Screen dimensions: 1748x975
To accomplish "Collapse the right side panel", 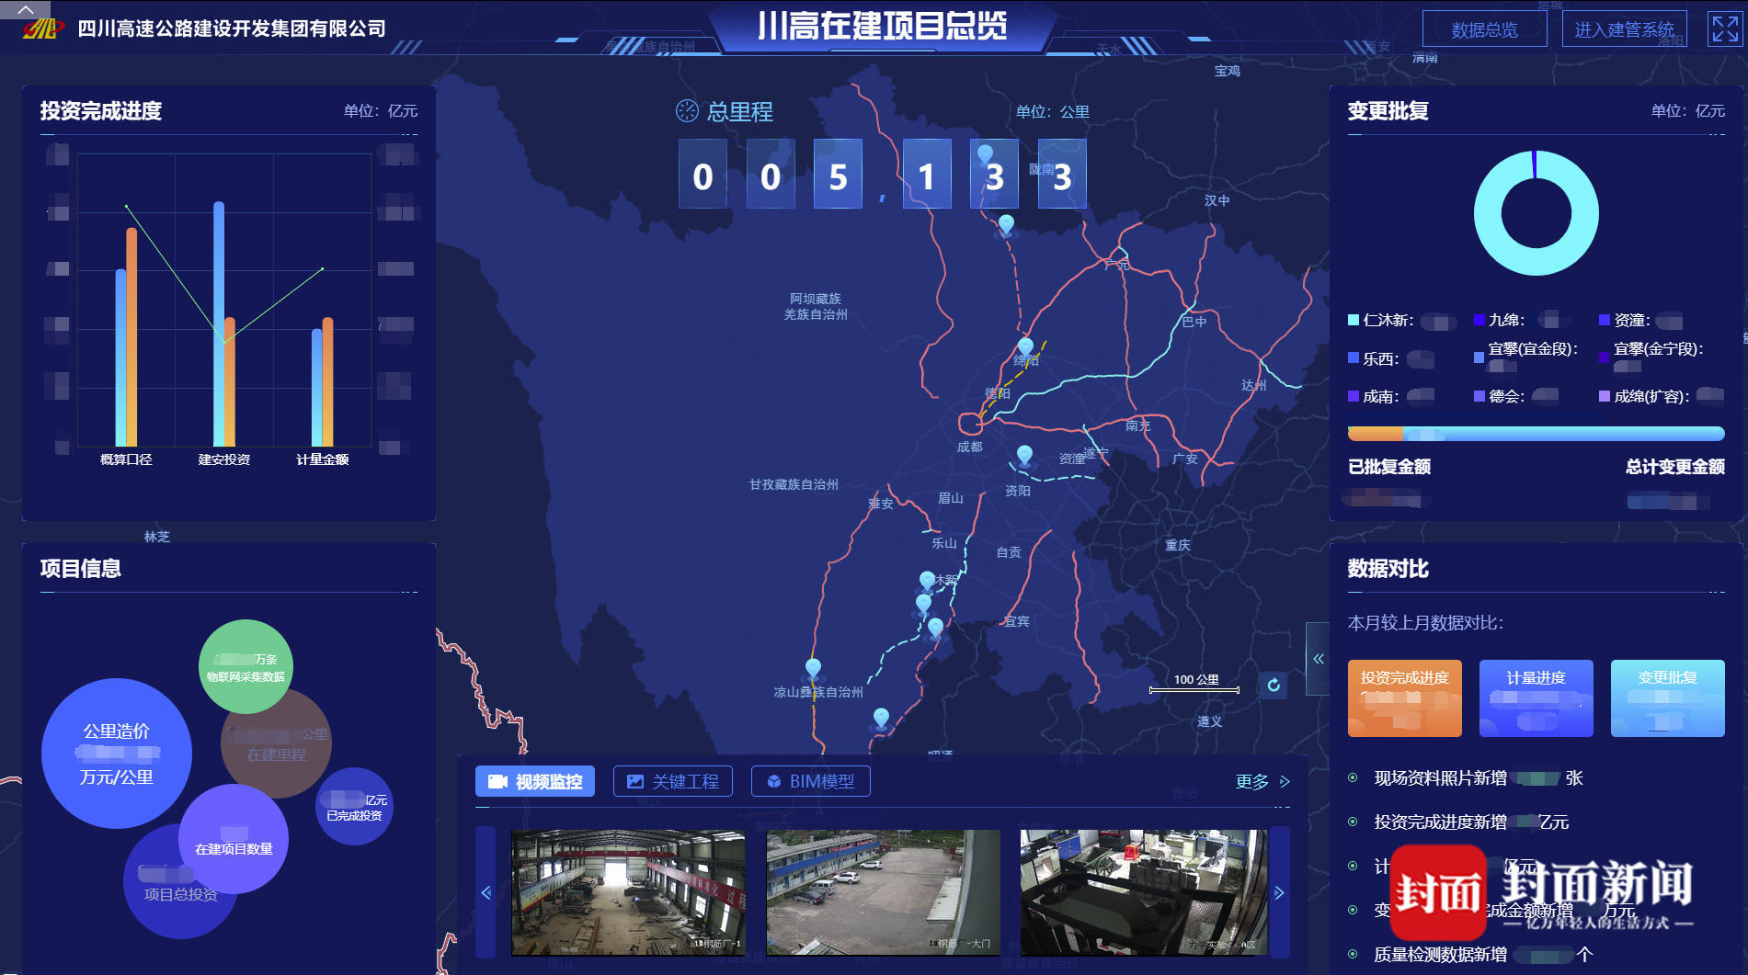I will point(1318,659).
